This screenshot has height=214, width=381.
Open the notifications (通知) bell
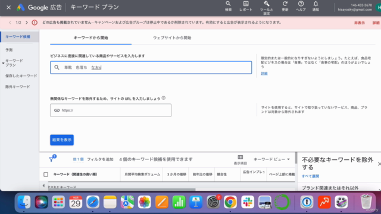click(316, 7)
